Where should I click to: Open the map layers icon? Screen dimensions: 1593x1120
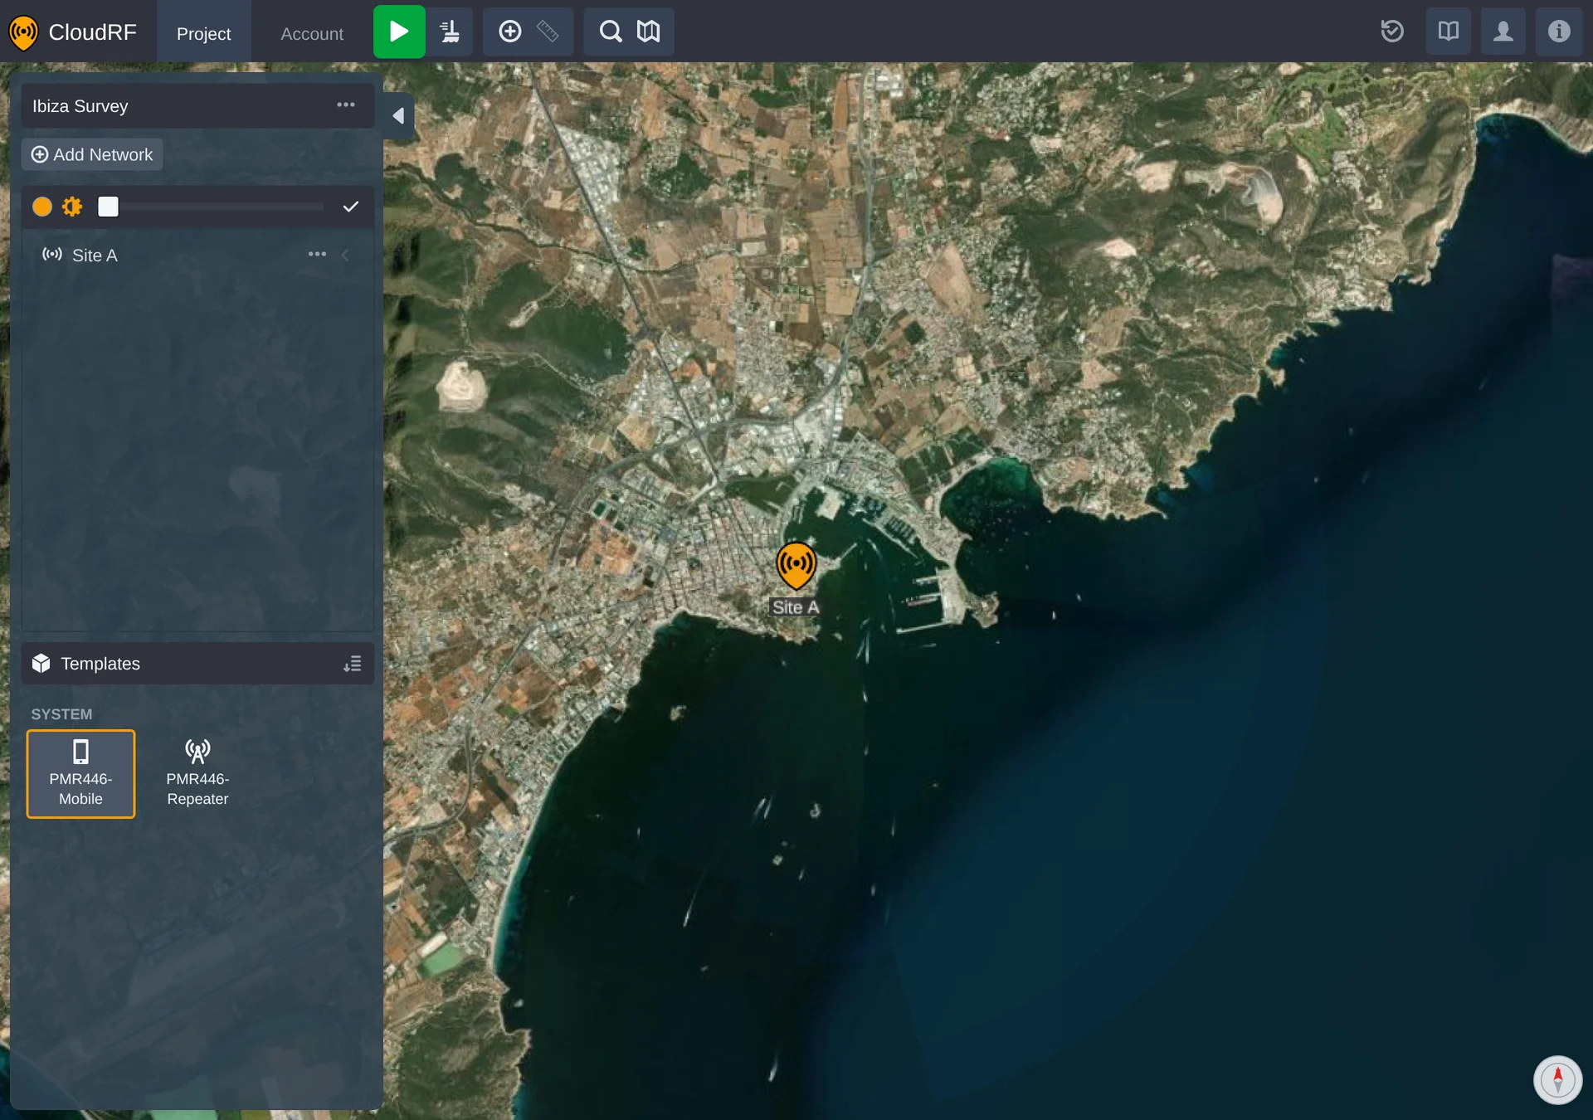(648, 32)
